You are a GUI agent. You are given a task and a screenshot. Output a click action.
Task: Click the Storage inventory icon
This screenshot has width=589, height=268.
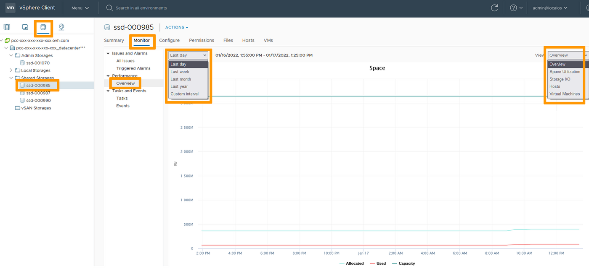pos(43,26)
